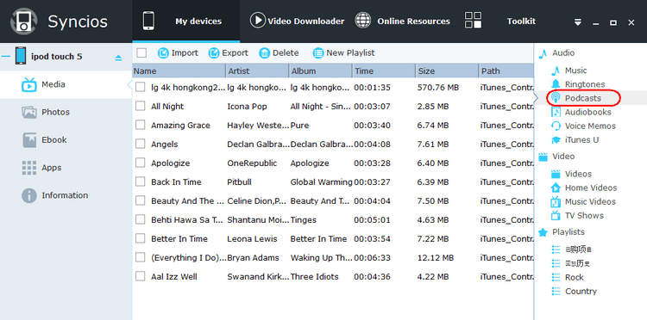Click the TV Shows icon

pyautogui.click(x=556, y=215)
